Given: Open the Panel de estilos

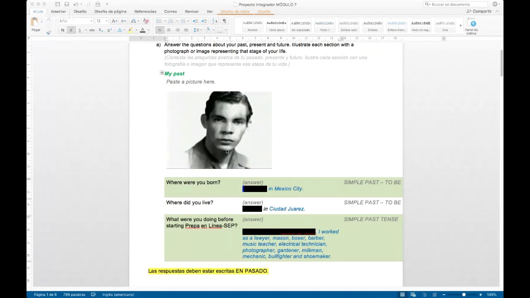Looking at the screenshot, I should tap(472, 27).
